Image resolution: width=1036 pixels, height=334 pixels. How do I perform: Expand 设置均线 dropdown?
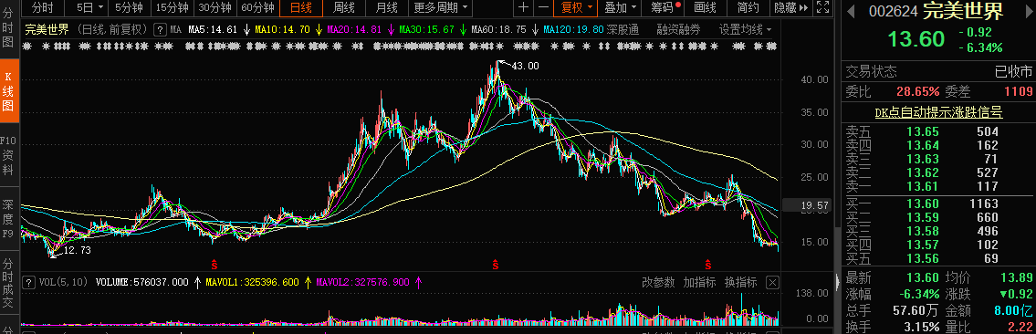[746, 30]
